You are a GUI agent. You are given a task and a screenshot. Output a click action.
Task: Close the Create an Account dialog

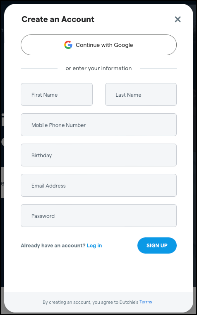(x=178, y=19)
